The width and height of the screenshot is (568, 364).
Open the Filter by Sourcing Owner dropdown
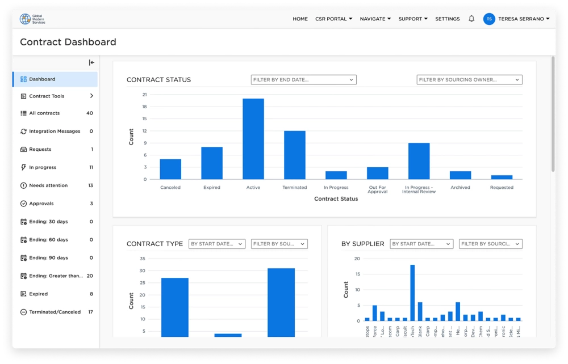pyautogui.click(x=469, y=79)
